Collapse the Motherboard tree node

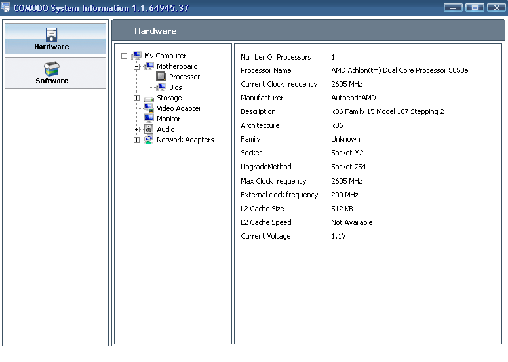[137, 66]
